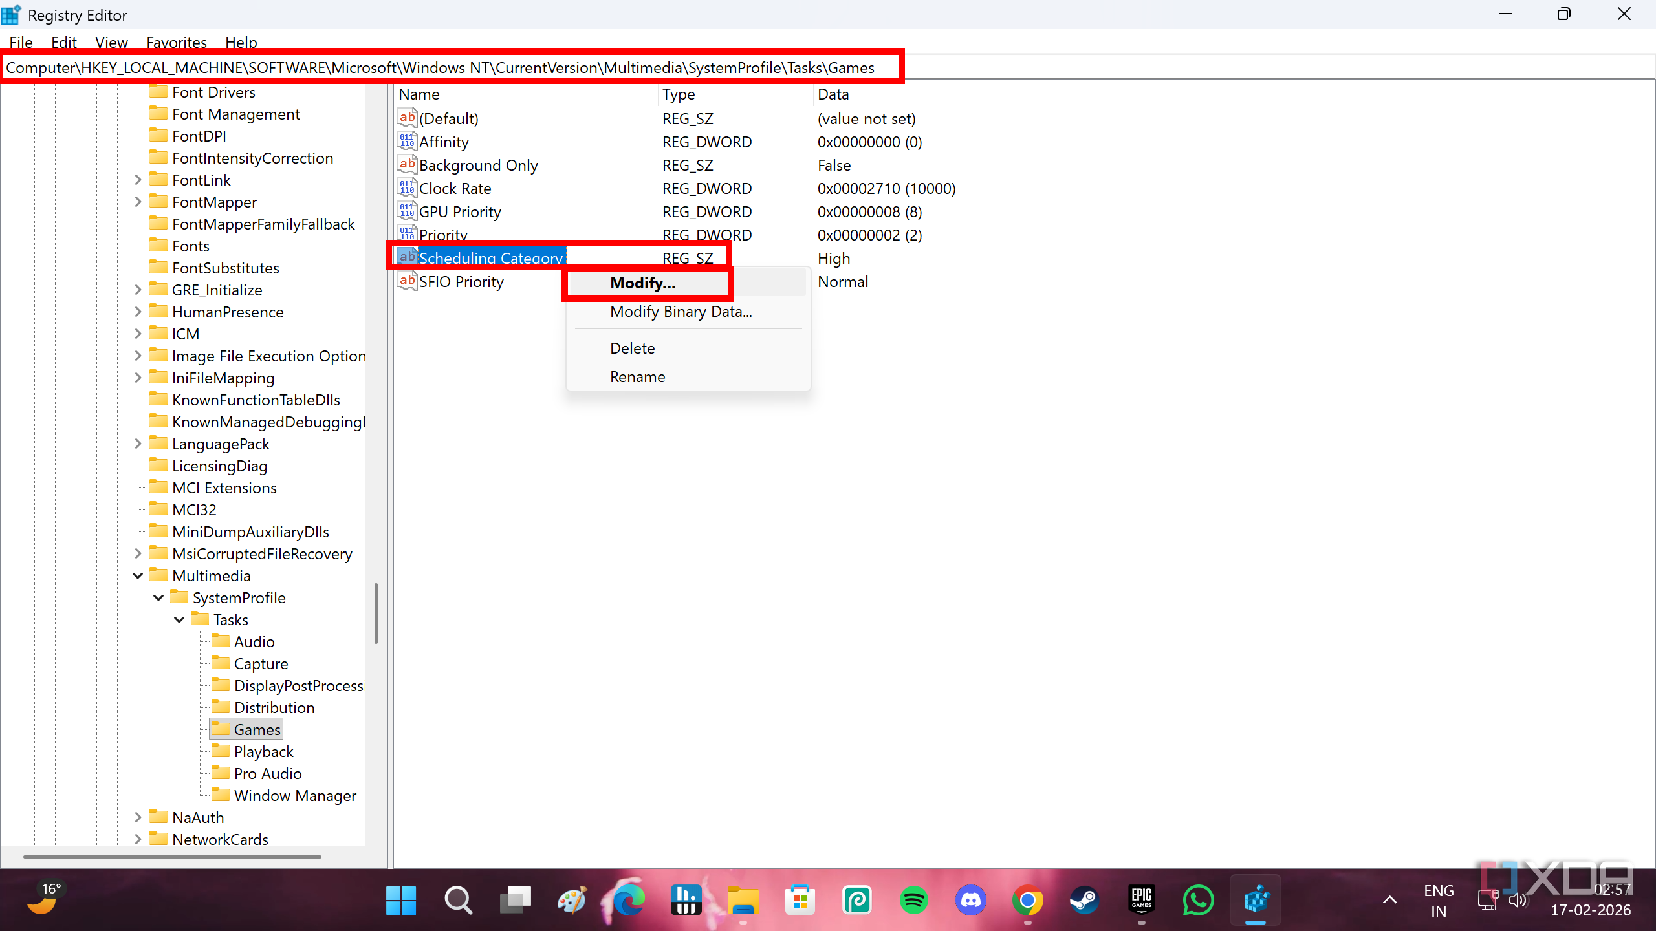Open the Help menu
1656x931 pixels.
241,43
